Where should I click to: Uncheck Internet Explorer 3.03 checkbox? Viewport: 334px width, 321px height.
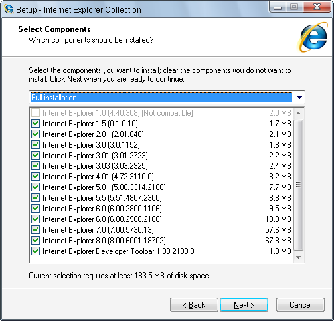point(35,166)
